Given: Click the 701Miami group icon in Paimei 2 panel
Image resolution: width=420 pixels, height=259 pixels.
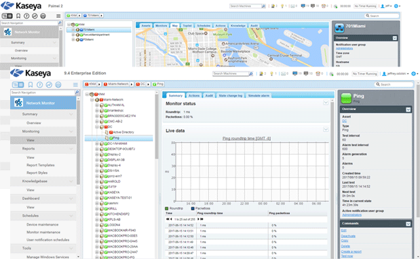Looking at the screenshot, I should click(x=340, y=28).
